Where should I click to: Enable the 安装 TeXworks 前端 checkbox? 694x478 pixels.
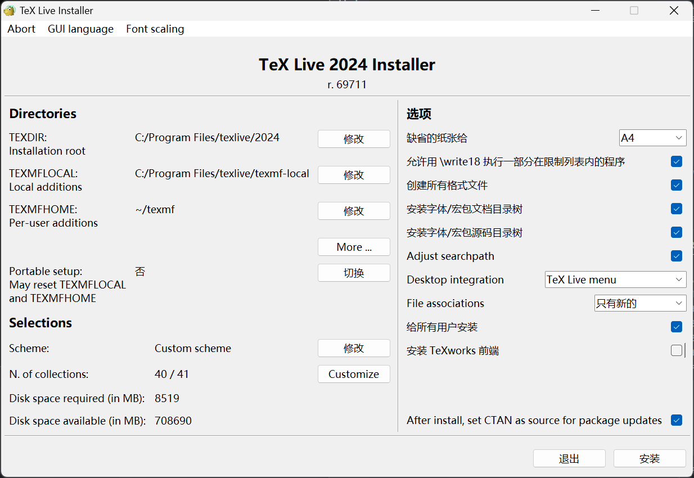tap(676, 351)
